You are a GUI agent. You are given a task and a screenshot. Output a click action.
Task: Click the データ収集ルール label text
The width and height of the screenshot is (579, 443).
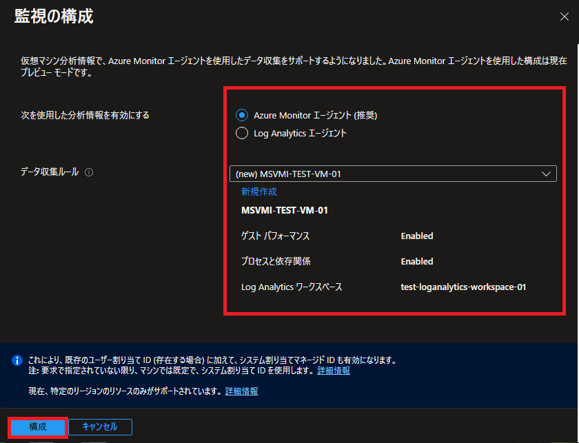tap(50, 172)
